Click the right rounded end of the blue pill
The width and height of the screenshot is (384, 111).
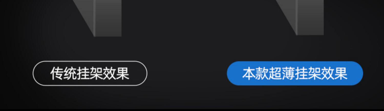357,73
